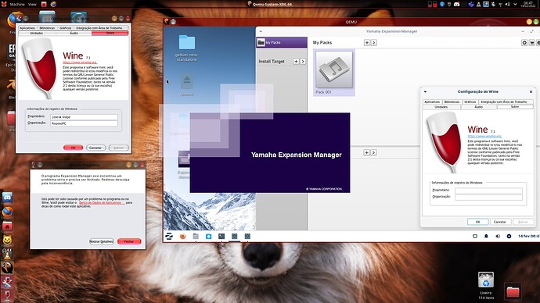Screen dimensions: 540x303
Task: Open Banco de Dados de Aplicativos link
Action: point(101,203)
